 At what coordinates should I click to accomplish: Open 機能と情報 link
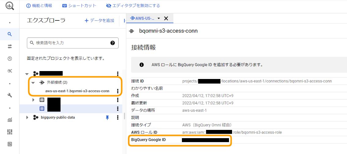39,6
